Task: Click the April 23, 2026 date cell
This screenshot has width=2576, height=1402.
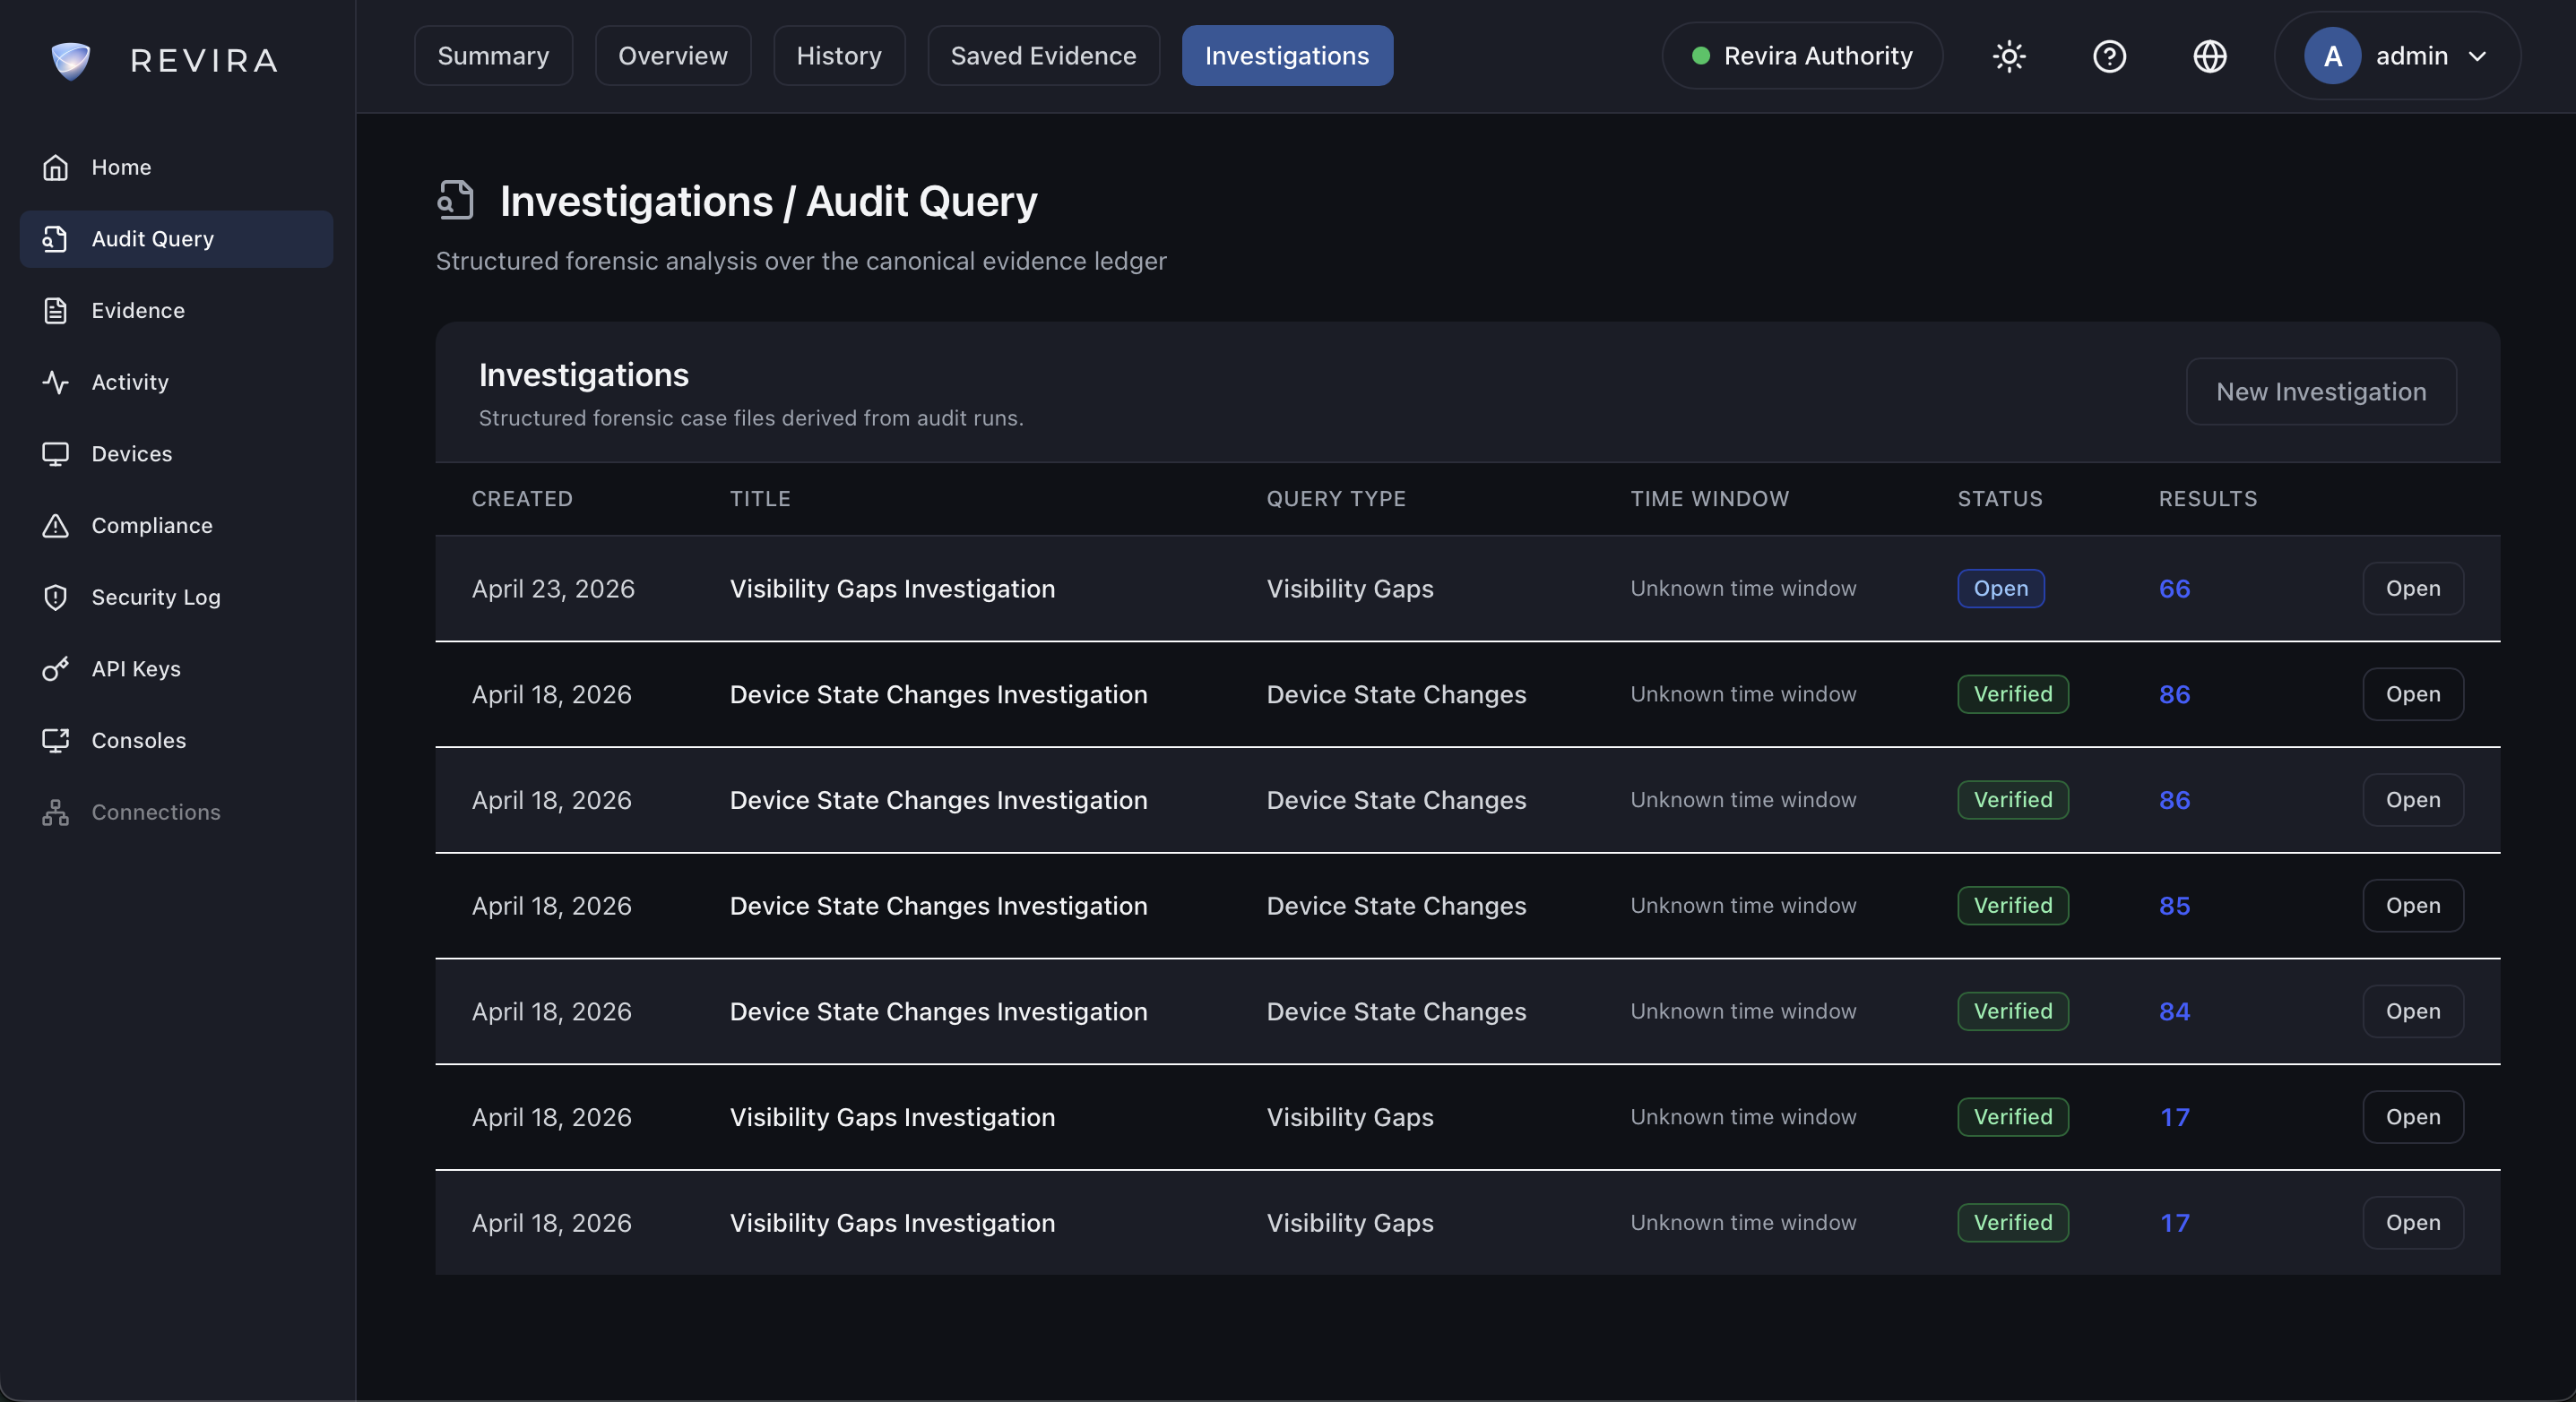Action: pyautogui.click(x=553, y=589)
